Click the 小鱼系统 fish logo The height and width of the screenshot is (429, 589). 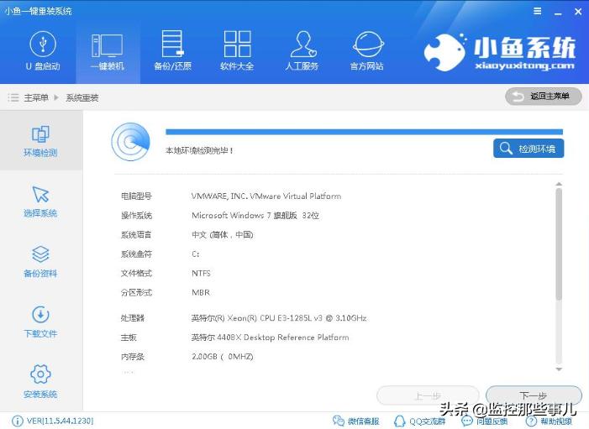pyautogui.click(x=444, y=52)
